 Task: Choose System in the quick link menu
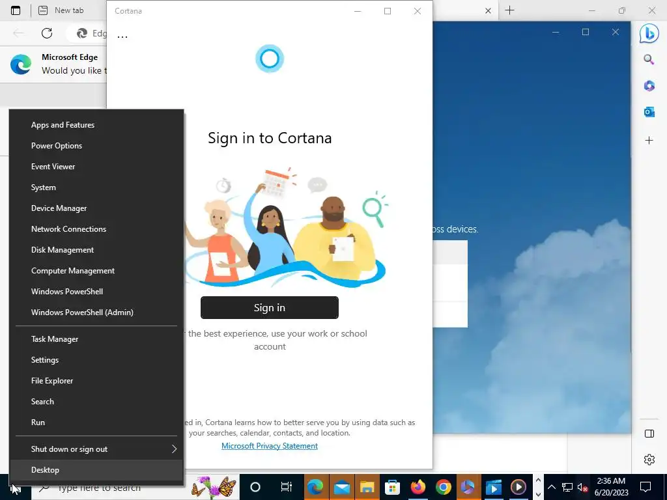click(97, 187)
